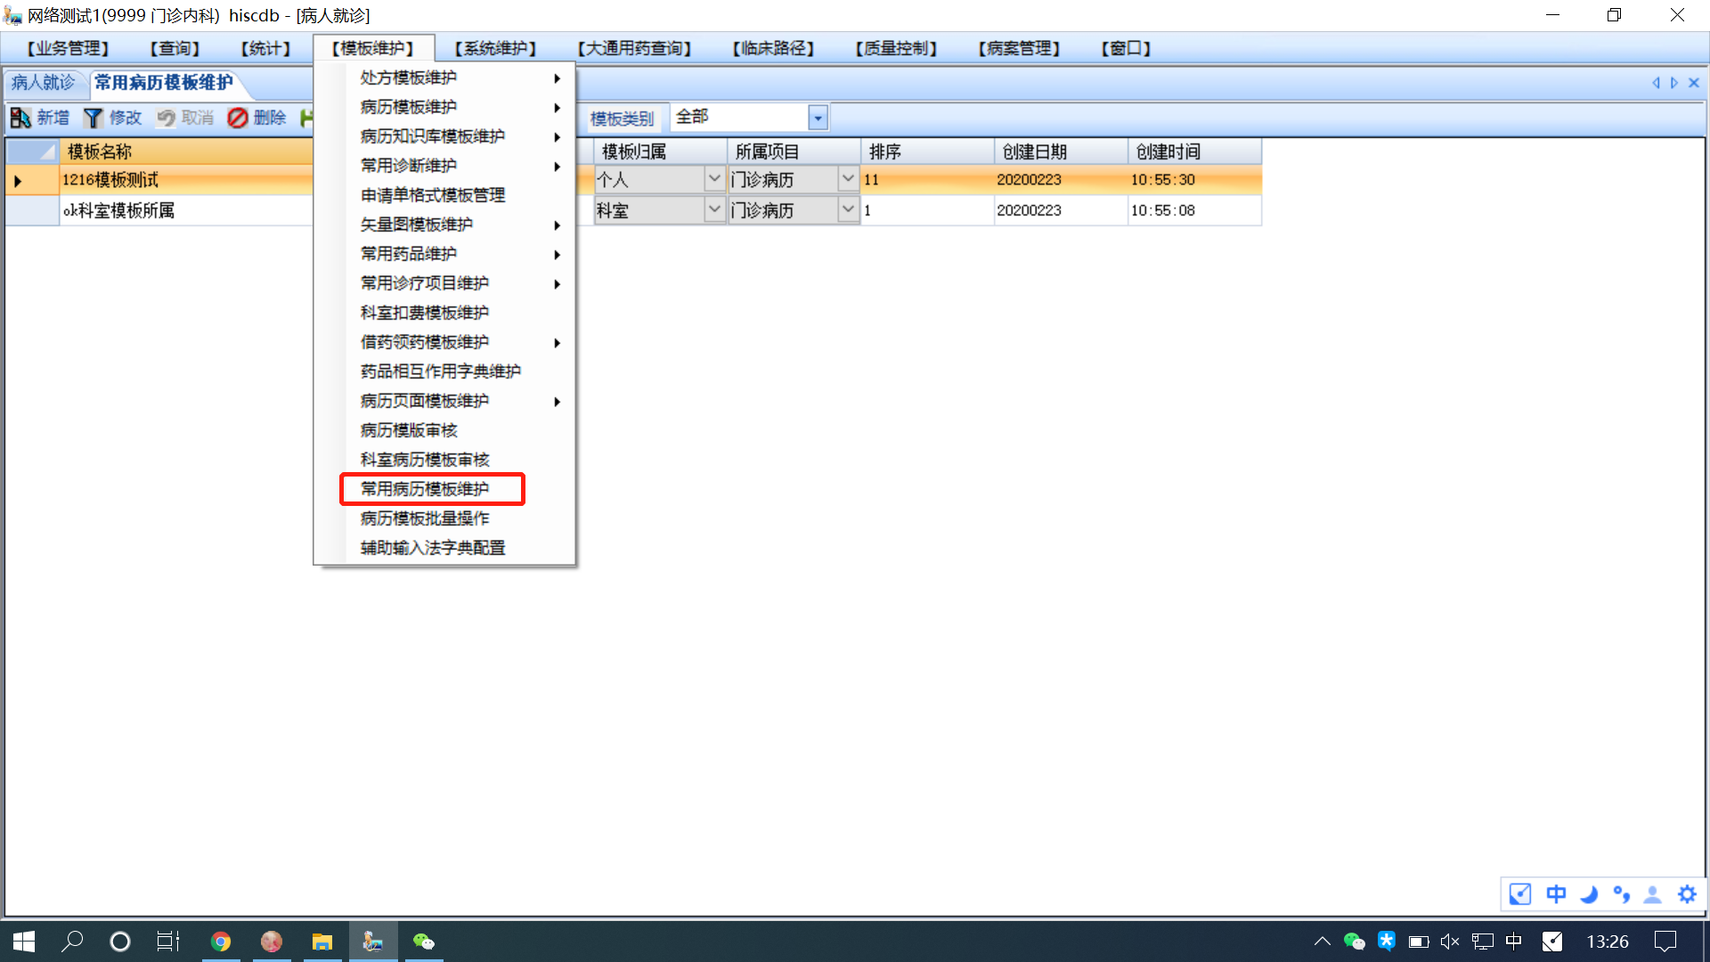The height and width of the screenshot is (962, 1710).
Task: Open the 【系统维护】 menu
Action: pos(495,48)
